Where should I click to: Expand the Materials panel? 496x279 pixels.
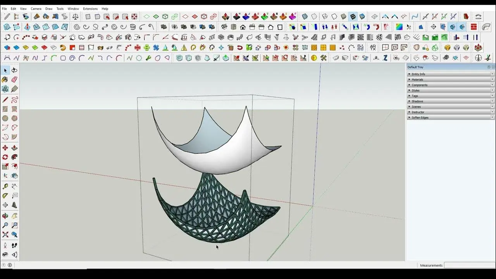(417, 79)
